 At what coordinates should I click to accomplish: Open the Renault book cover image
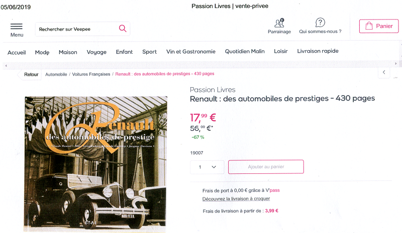pyautogui.click(x=95, y=164)
